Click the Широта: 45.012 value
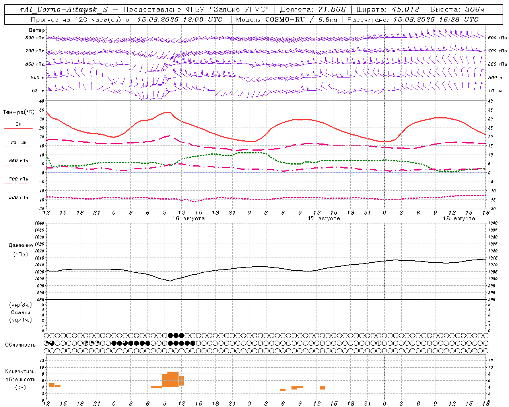 (x=388, y=10)
